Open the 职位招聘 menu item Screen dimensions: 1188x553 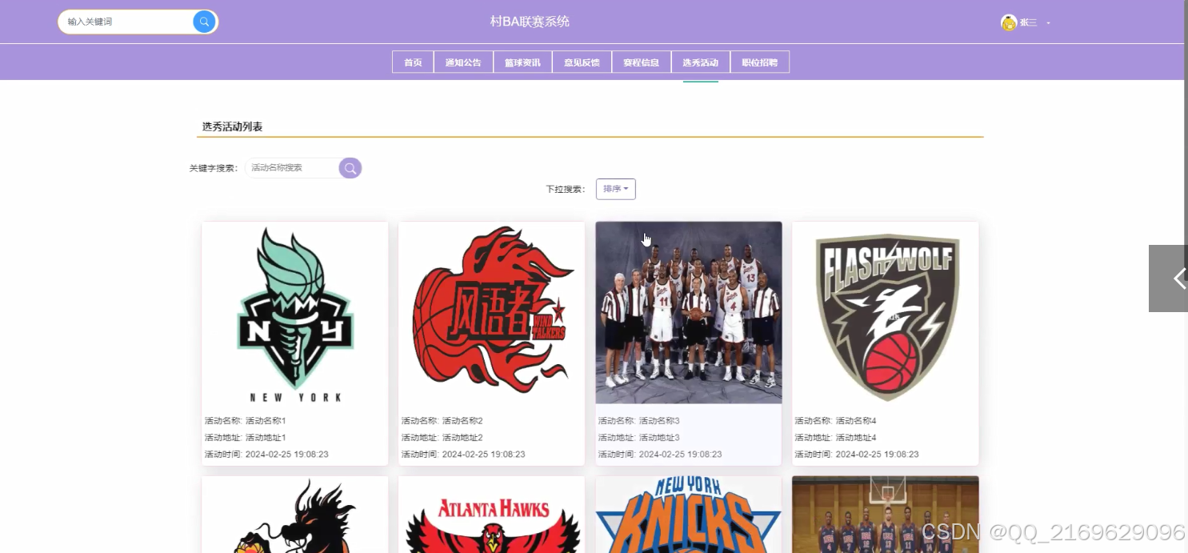(759, 62)
